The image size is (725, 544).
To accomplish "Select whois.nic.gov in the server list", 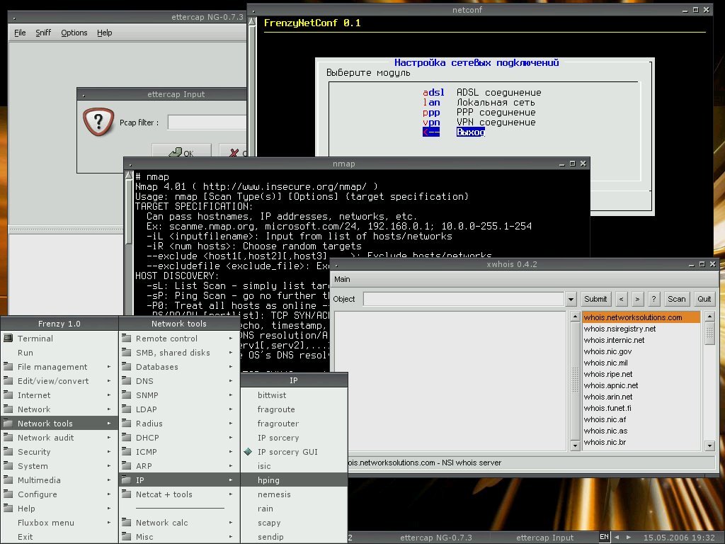I will click(x=641, y=351).
